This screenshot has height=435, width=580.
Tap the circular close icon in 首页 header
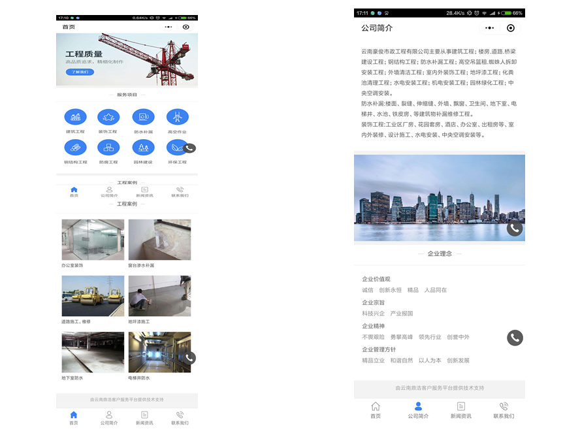[186, 27]
